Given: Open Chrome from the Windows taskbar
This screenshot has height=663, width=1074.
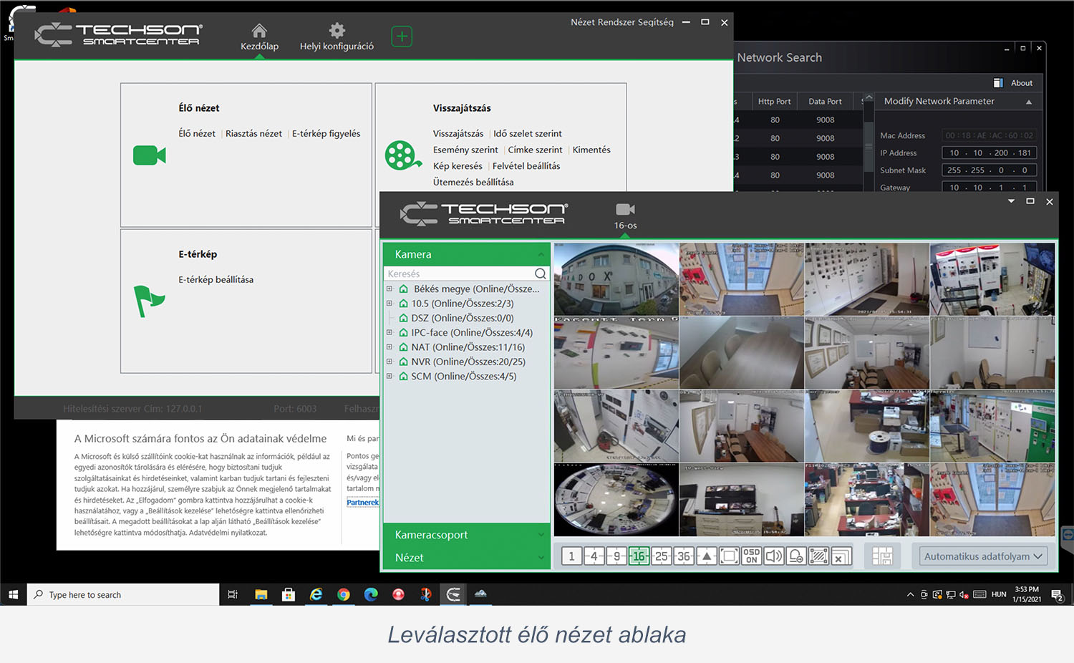Looking at the screenshot, I should coord(344,594).
